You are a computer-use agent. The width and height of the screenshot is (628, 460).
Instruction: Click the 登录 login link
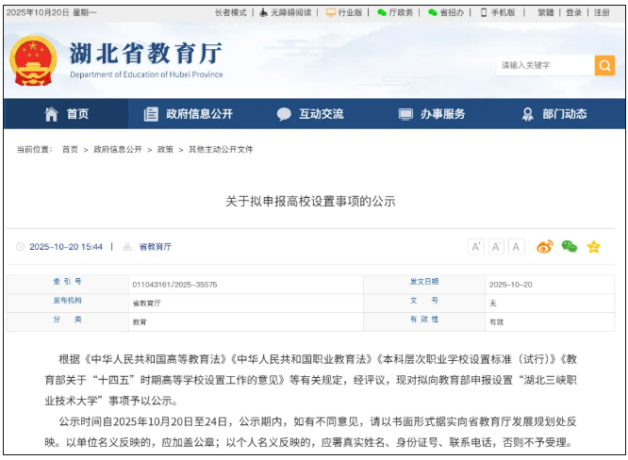tap(574, 13)
